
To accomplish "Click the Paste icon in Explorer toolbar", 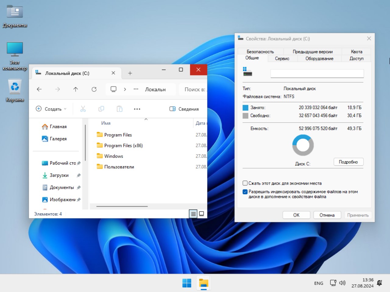I will tap(119, 109).
